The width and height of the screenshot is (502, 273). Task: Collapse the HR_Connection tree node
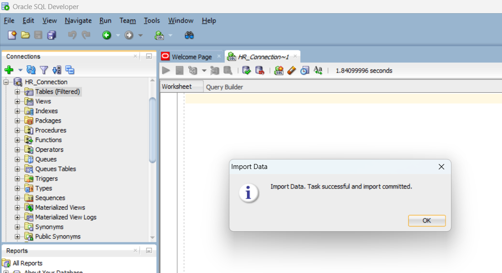click(x=6, y=82)
